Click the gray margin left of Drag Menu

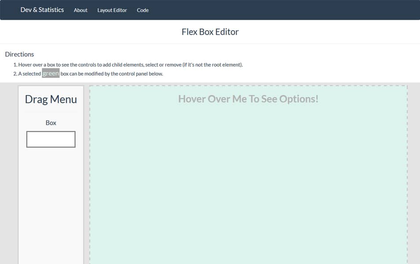[x=9, y=176]
